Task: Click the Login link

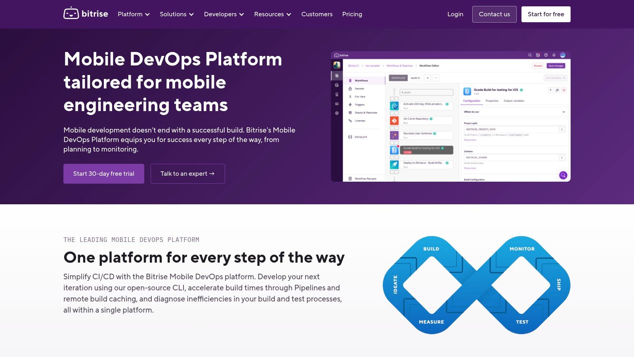Action: [455, 14]
